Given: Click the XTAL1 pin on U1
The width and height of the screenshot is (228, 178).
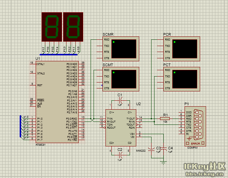Looking at the screenshot, I should tap(41, 64).
